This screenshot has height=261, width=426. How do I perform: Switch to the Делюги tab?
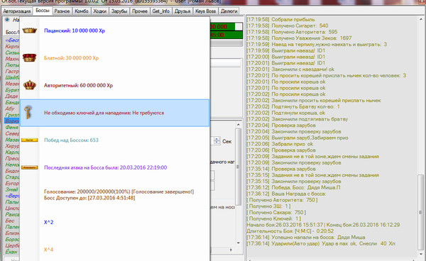tap(229, 11)
